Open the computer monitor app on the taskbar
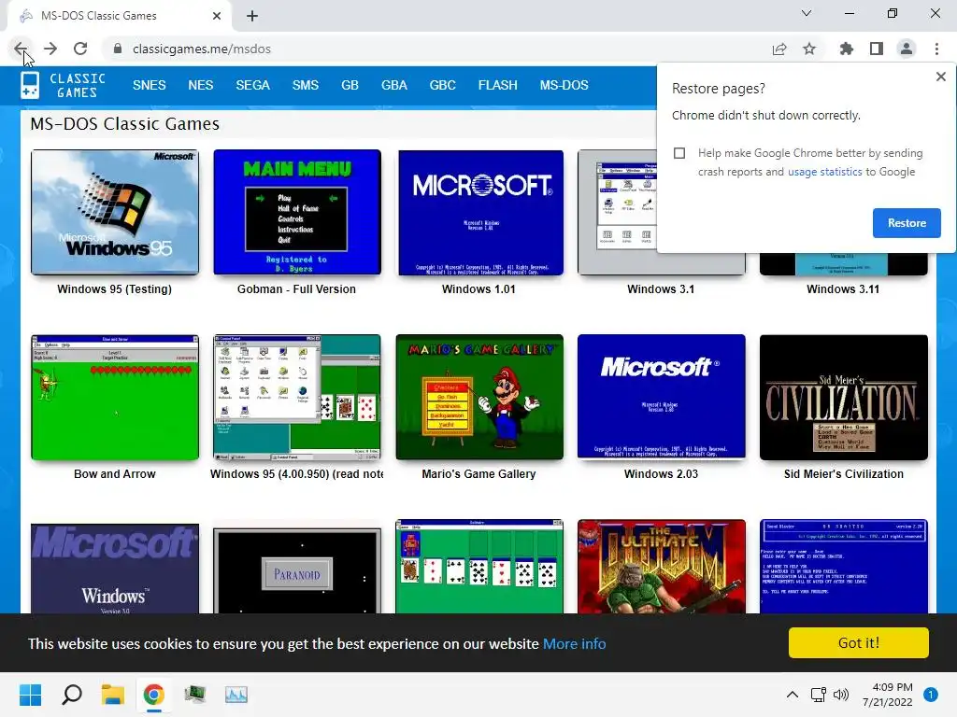The image size is (957, 717). click(195, 695)
